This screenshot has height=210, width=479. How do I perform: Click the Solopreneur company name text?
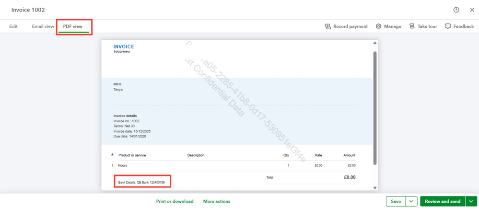[x=122, y=52]
